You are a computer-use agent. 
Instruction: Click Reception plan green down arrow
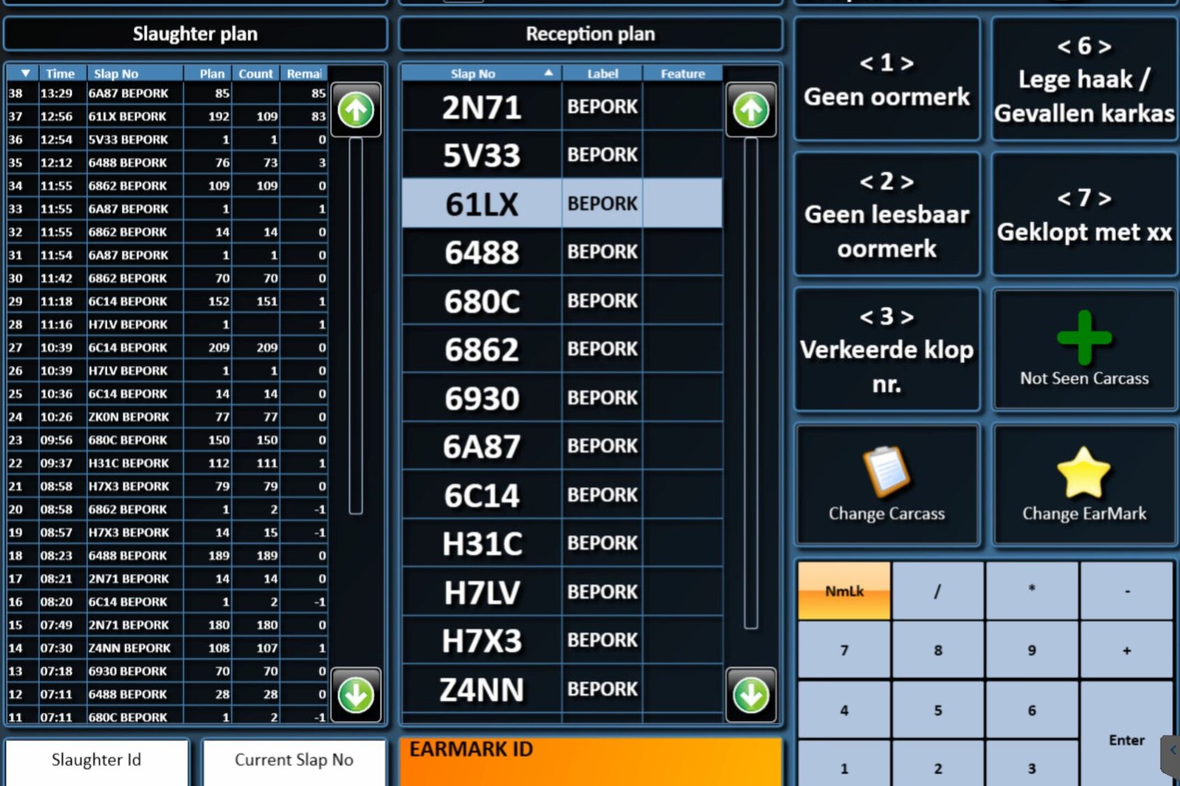750,695
